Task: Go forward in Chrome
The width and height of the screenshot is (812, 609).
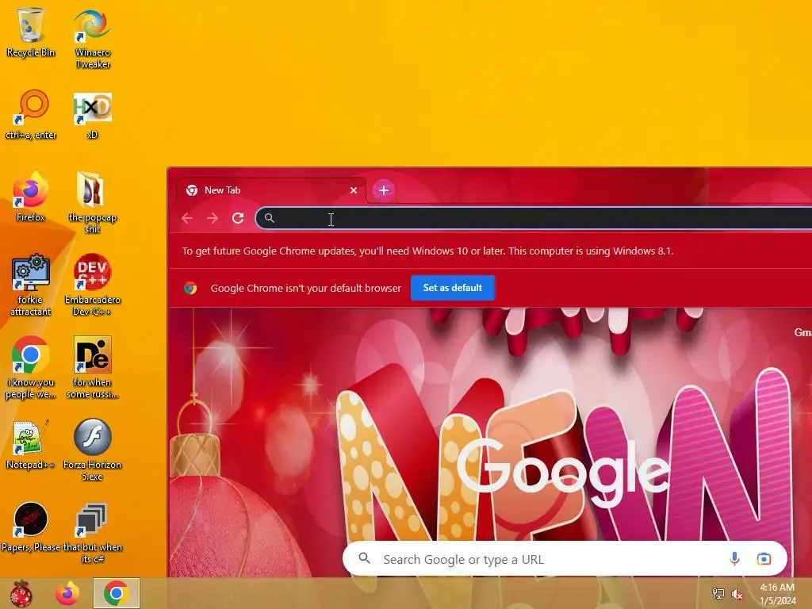Action: 213,219
